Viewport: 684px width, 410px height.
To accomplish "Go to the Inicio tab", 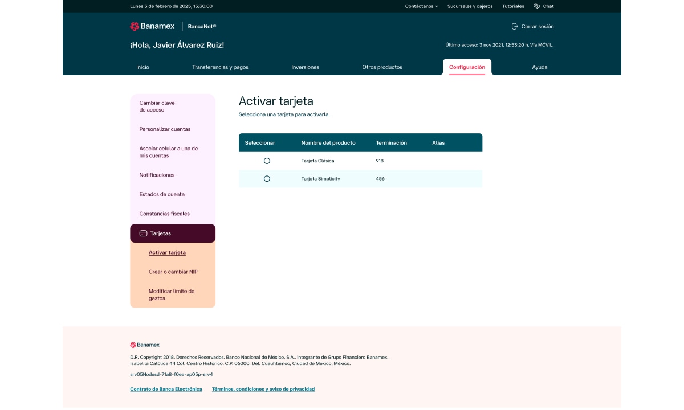I will click(142, 67).
